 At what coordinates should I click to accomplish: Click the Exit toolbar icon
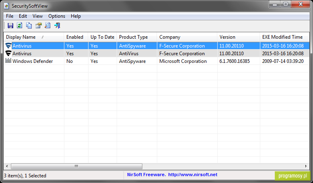[x=57, y=25]
